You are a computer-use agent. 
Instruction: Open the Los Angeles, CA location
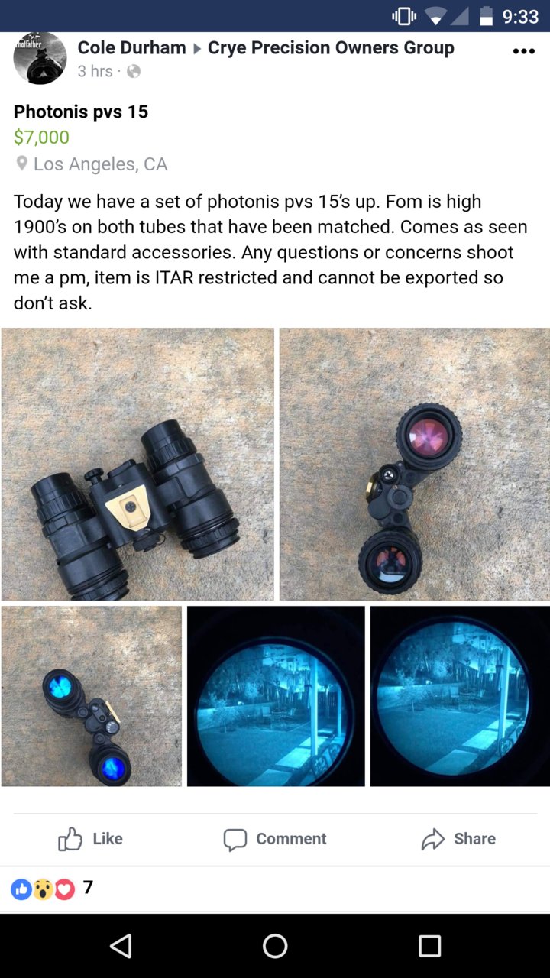click(100, 164)
